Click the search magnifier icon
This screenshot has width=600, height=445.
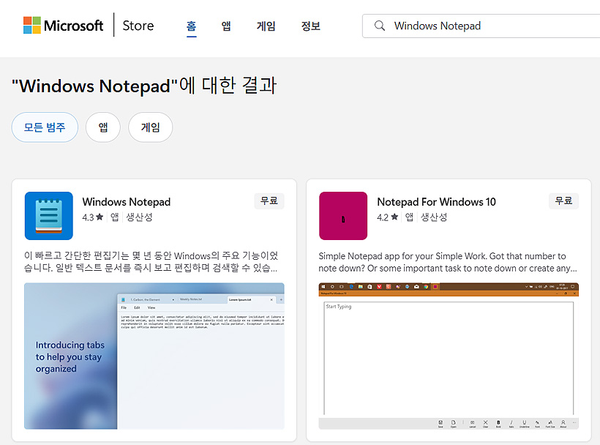(x=380, y=26)
